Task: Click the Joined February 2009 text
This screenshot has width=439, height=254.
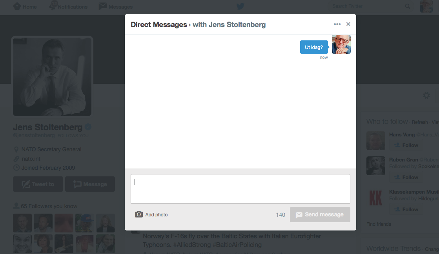Action: 48,168
